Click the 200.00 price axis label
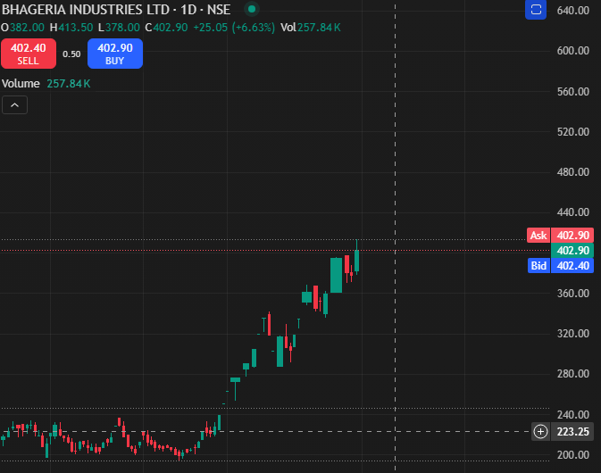Screen dimensions: 601x473 573,455
